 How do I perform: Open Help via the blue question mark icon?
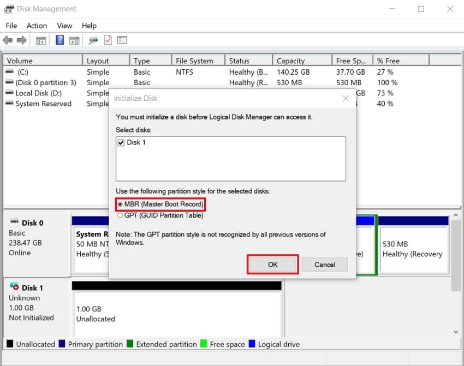click(x=59, y=40)
